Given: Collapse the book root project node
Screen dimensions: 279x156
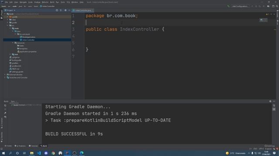Looking at the screenshot, I should point(5,14).
